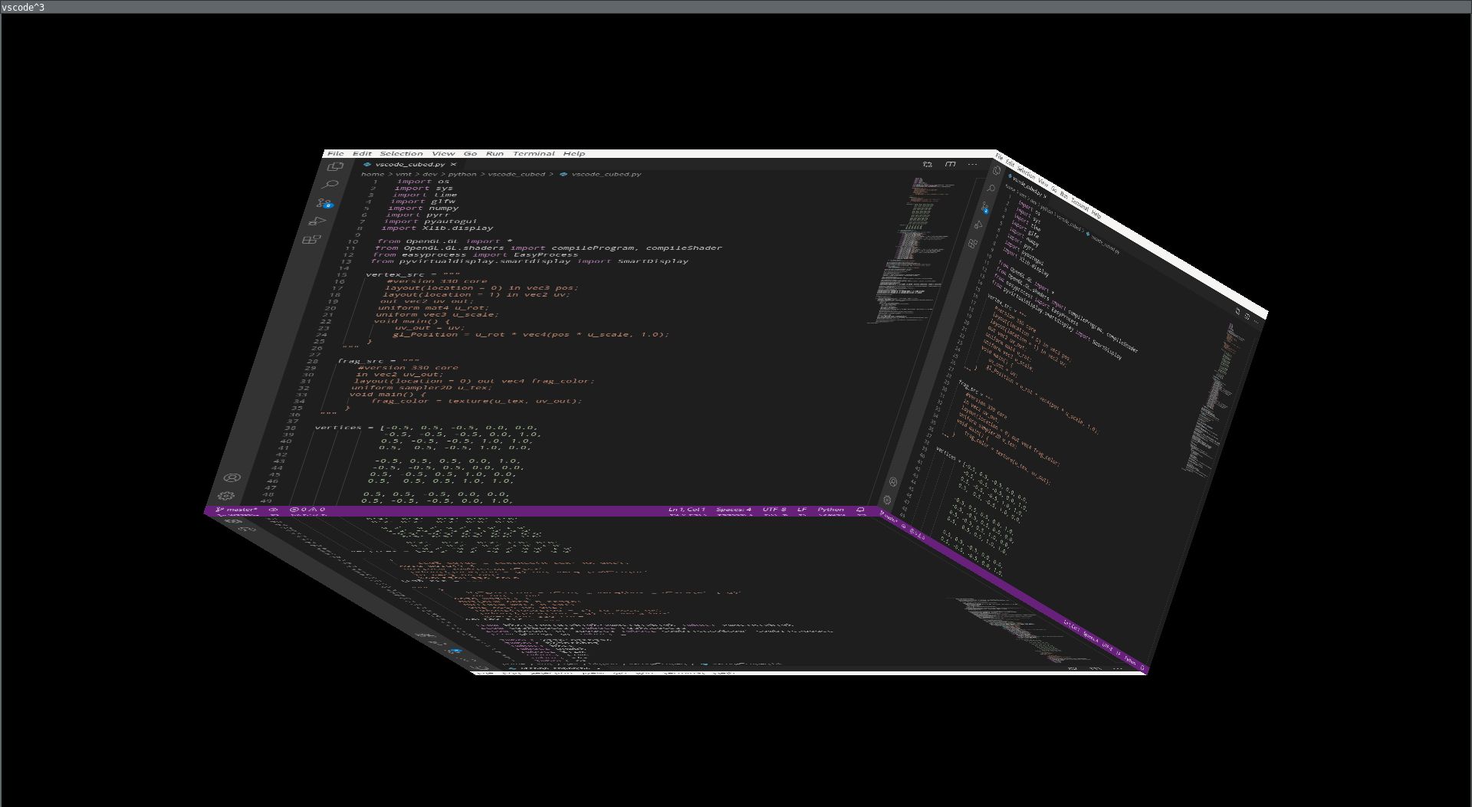1472x807 pixels.
Task: Open the Source Control view with pending changes
Action: pos(324,203)
